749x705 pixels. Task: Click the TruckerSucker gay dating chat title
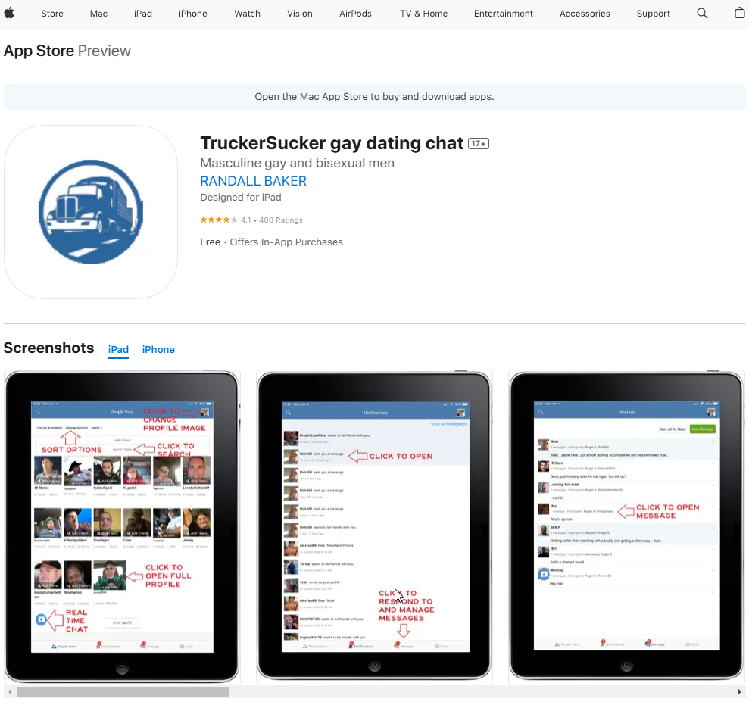pyautogui.click(x=332, y=143)
